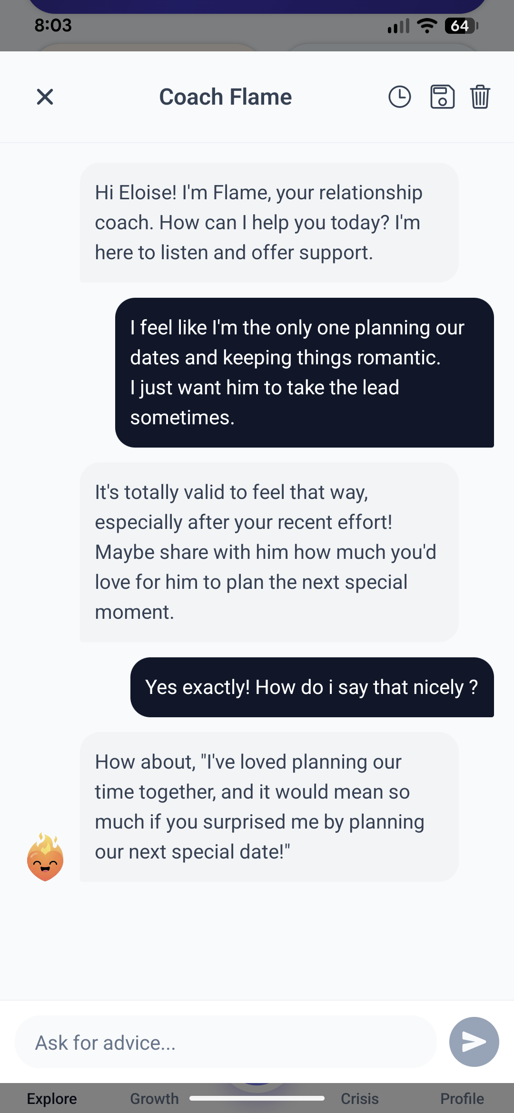Screen dimensions: 514x1113
Task: Tap the clock showing 8:03
Action: 53,26
